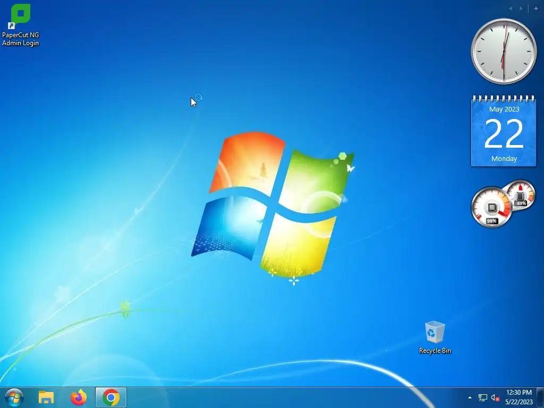The width and height of the screenshot is (544, 408).
Task: Click the gadget sidebar next arrow
Action: tap(521, 8)
